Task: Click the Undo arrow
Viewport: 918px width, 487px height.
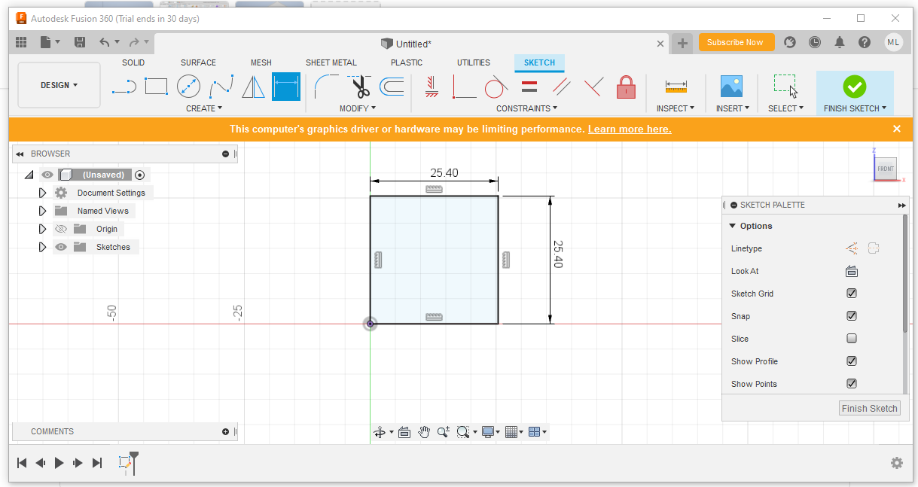Action: pyautogui.click(x=105, y=43)
